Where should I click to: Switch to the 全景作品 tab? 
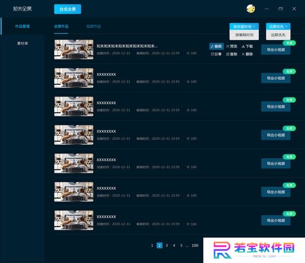pyautogui.click(x=61, y=26)
